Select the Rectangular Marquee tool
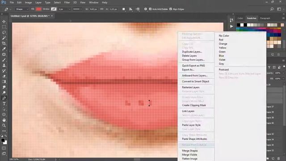This screenshot has width=286, height=161. pyautogui.click(x=4, y=27)
